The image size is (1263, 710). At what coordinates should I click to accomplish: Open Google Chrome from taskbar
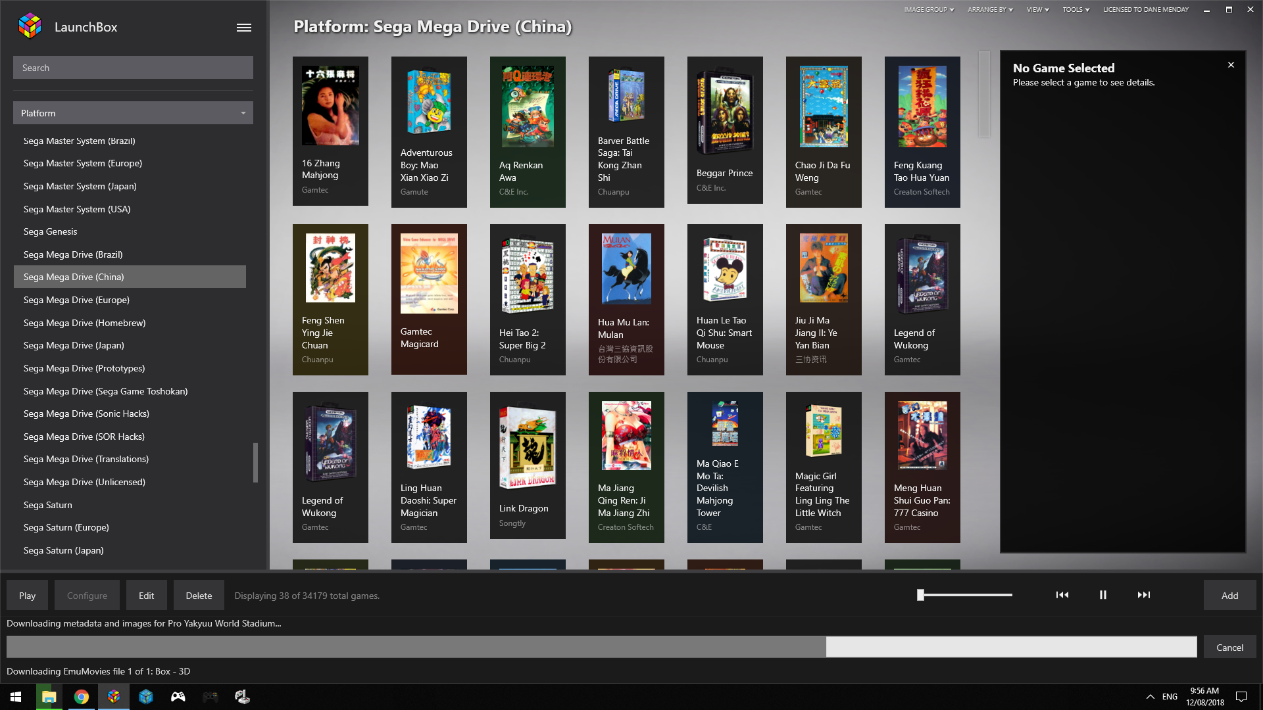click(x=82, y=697)
